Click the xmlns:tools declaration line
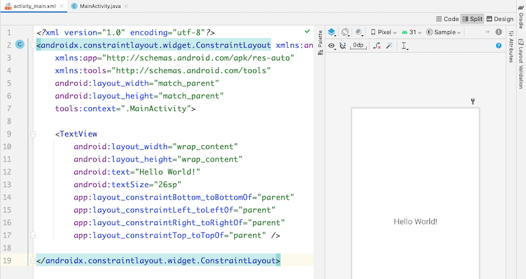The image size is (526, 279). (162, 71)
